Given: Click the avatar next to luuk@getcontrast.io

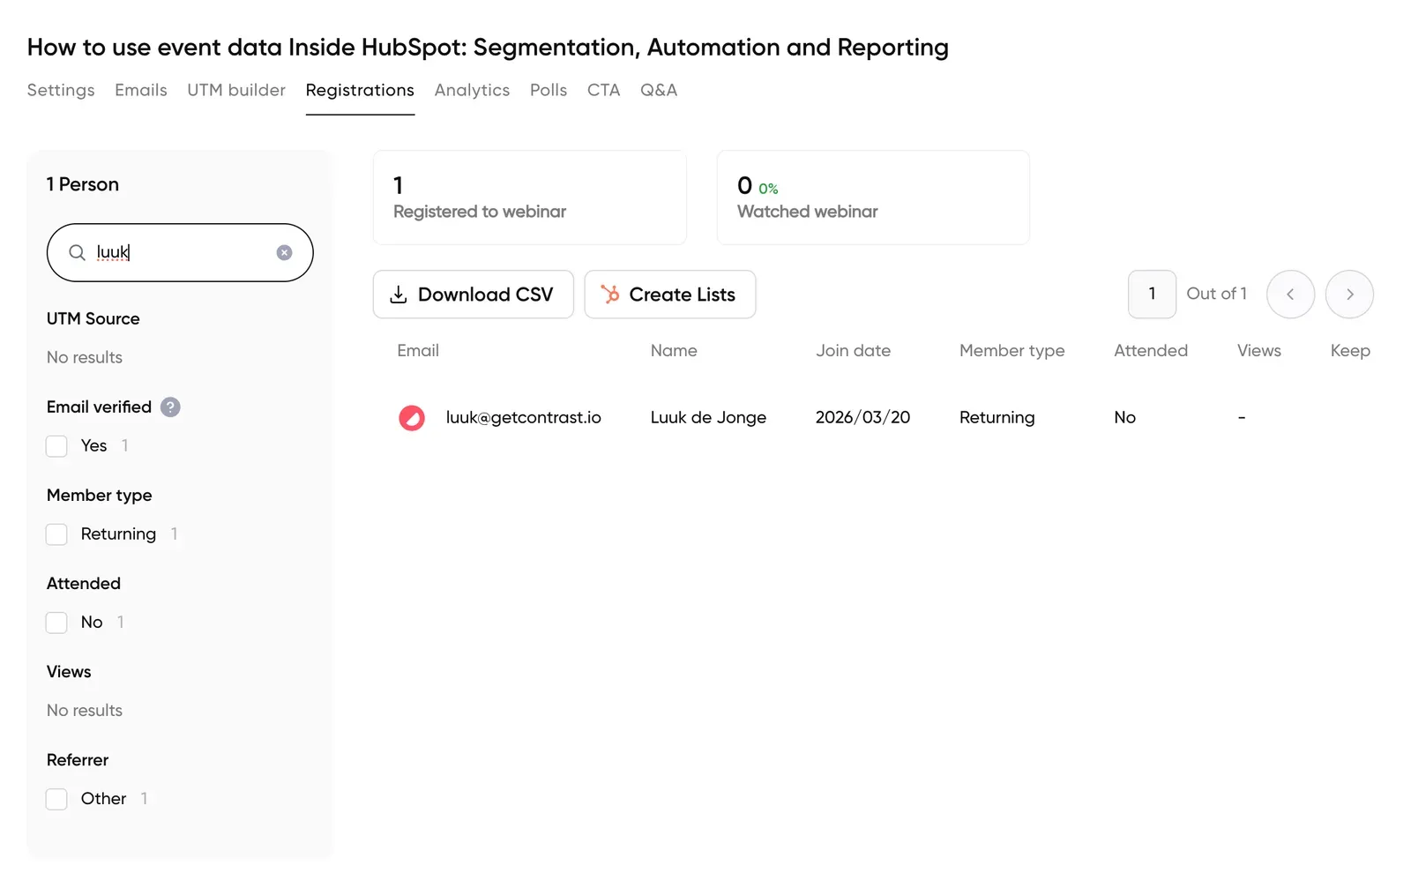Looking at the screenshot, I should (x=412, y=418).
